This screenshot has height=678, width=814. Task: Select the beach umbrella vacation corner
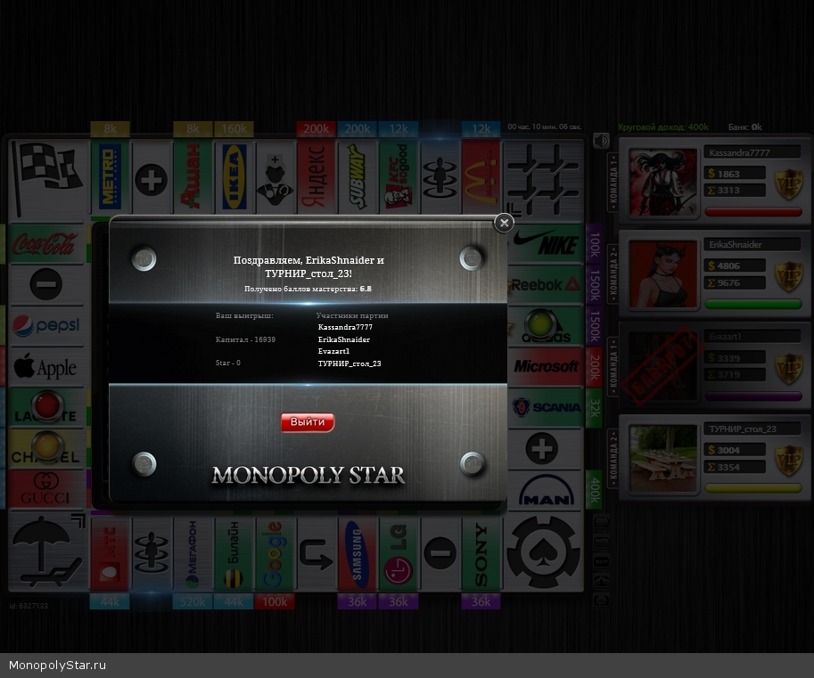[48, 552]
